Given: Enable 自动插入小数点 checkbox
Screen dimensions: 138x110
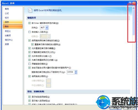Looking at the screenshot, I should [30, 32].
